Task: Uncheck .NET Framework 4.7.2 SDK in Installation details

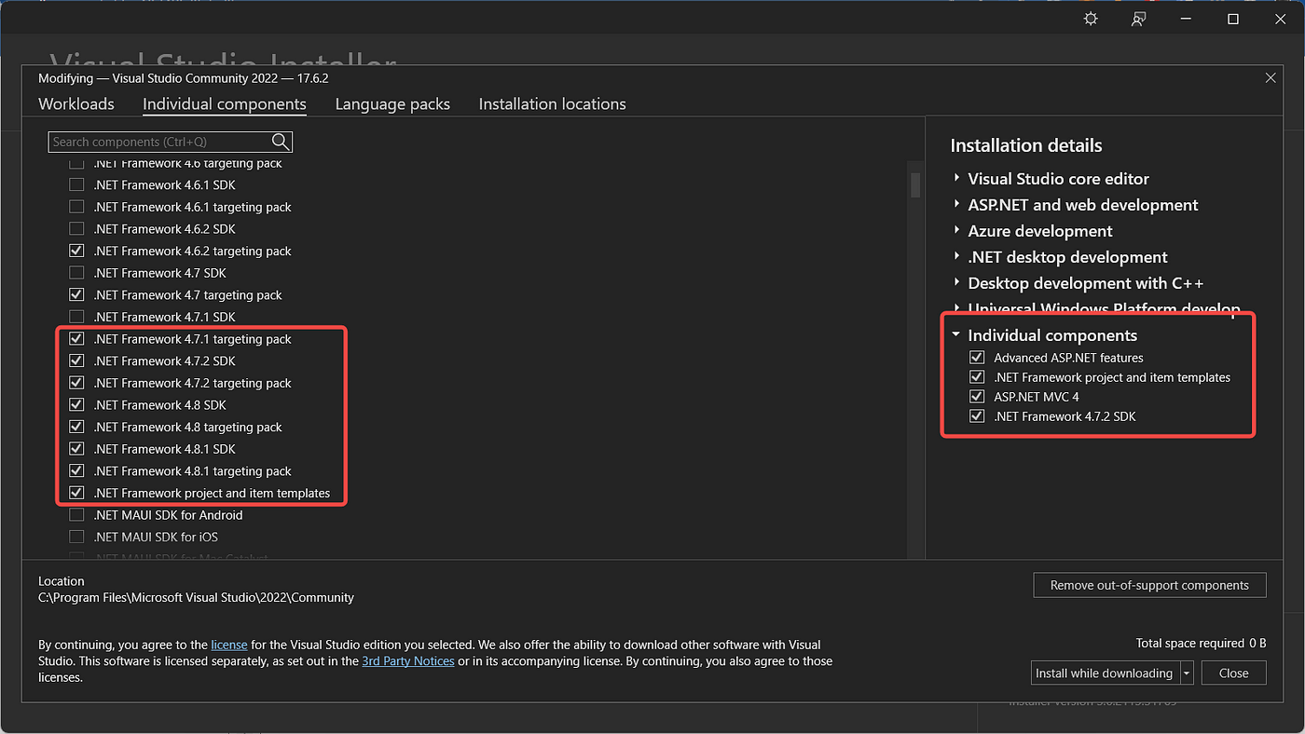Action: coord(977,416)
